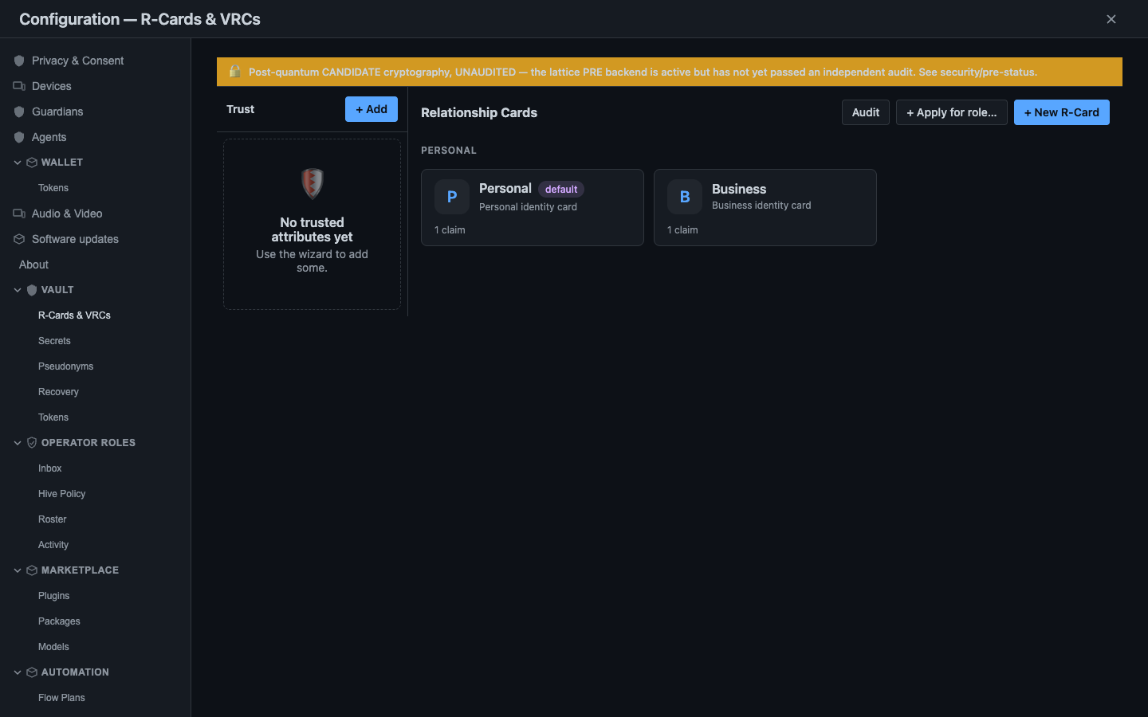Click the broken shield trust icon

(312, 183)
